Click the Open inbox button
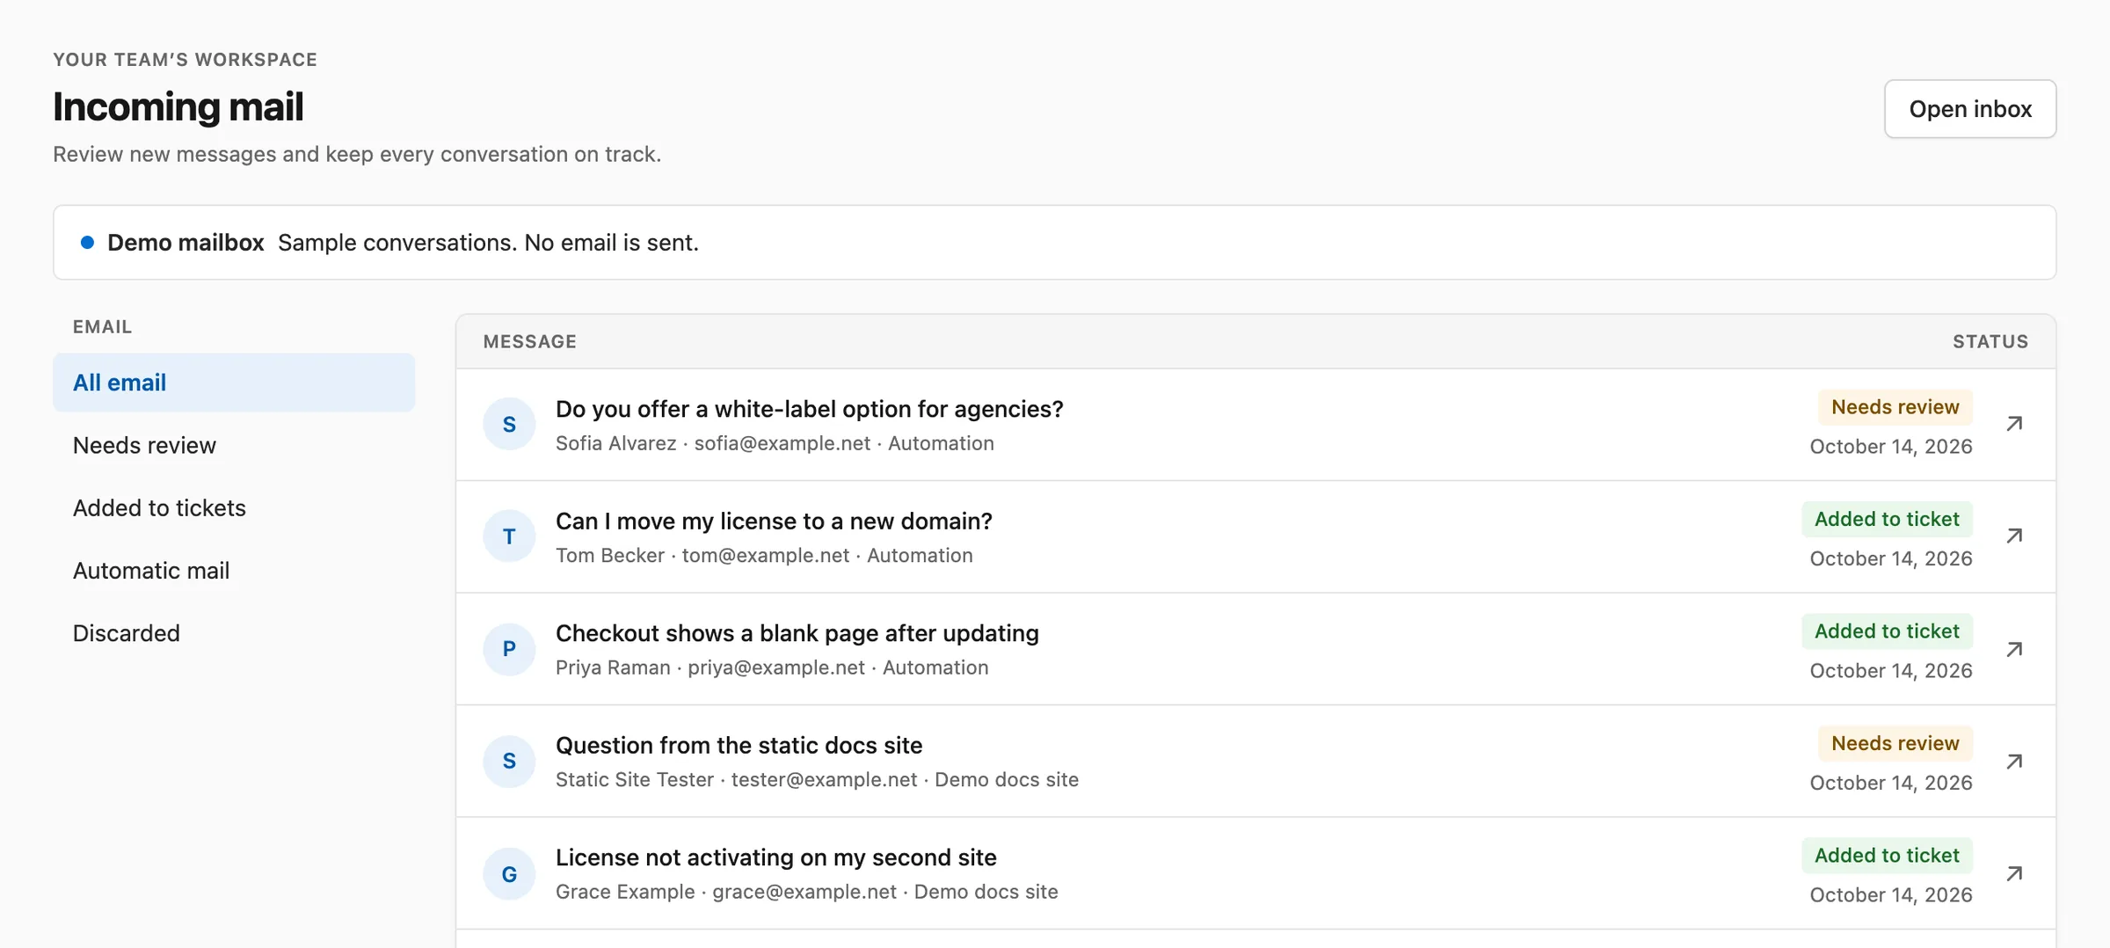Viewport: 2110px width, 948px height. click(1970, 109)
